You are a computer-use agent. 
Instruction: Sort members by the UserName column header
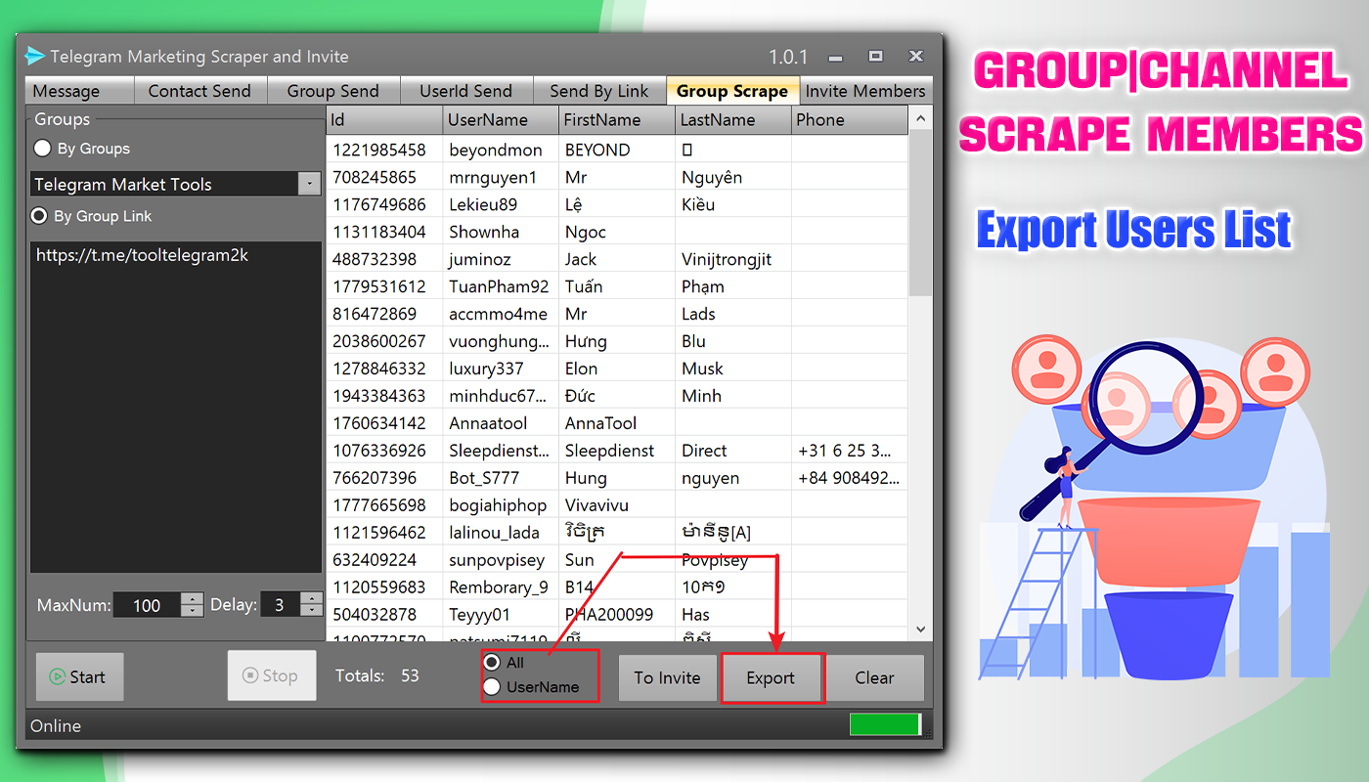pos(500,119)
